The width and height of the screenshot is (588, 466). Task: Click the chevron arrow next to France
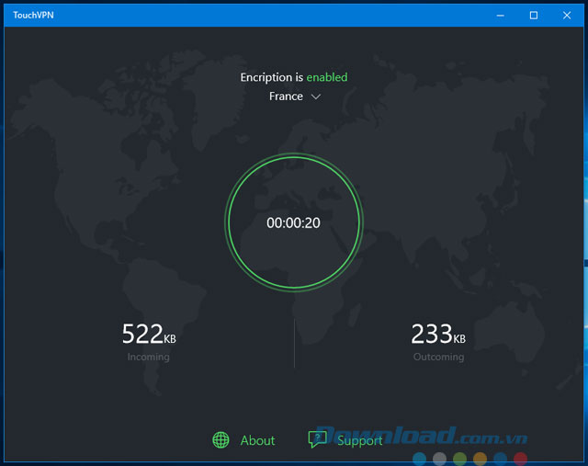pyautogui.click(x=316, y=97)
